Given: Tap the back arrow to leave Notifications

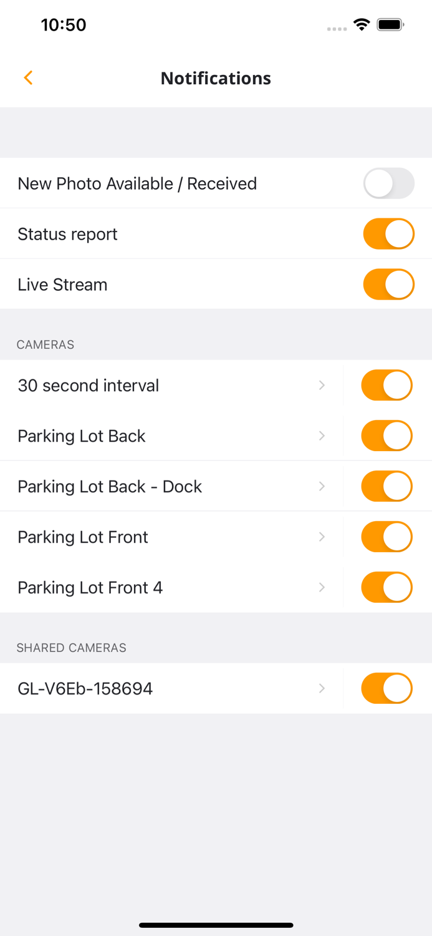Looking at the screenshot, I should tap(28, 78).
